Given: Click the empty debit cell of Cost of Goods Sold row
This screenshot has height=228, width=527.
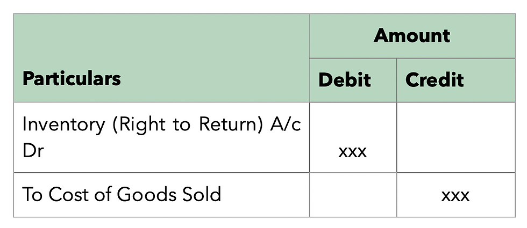Looking at the screenshot, I should [353, 195].
